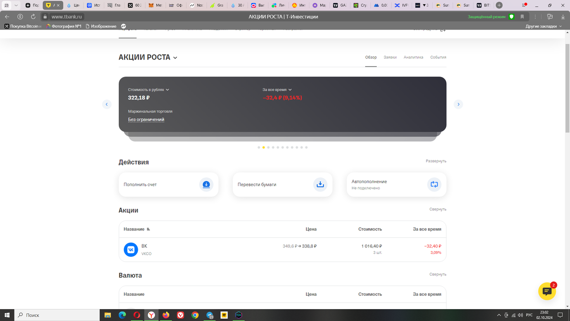Open the browser main menu with red notification dot
This screenshot has height=321, width=570.
(524, 5)
